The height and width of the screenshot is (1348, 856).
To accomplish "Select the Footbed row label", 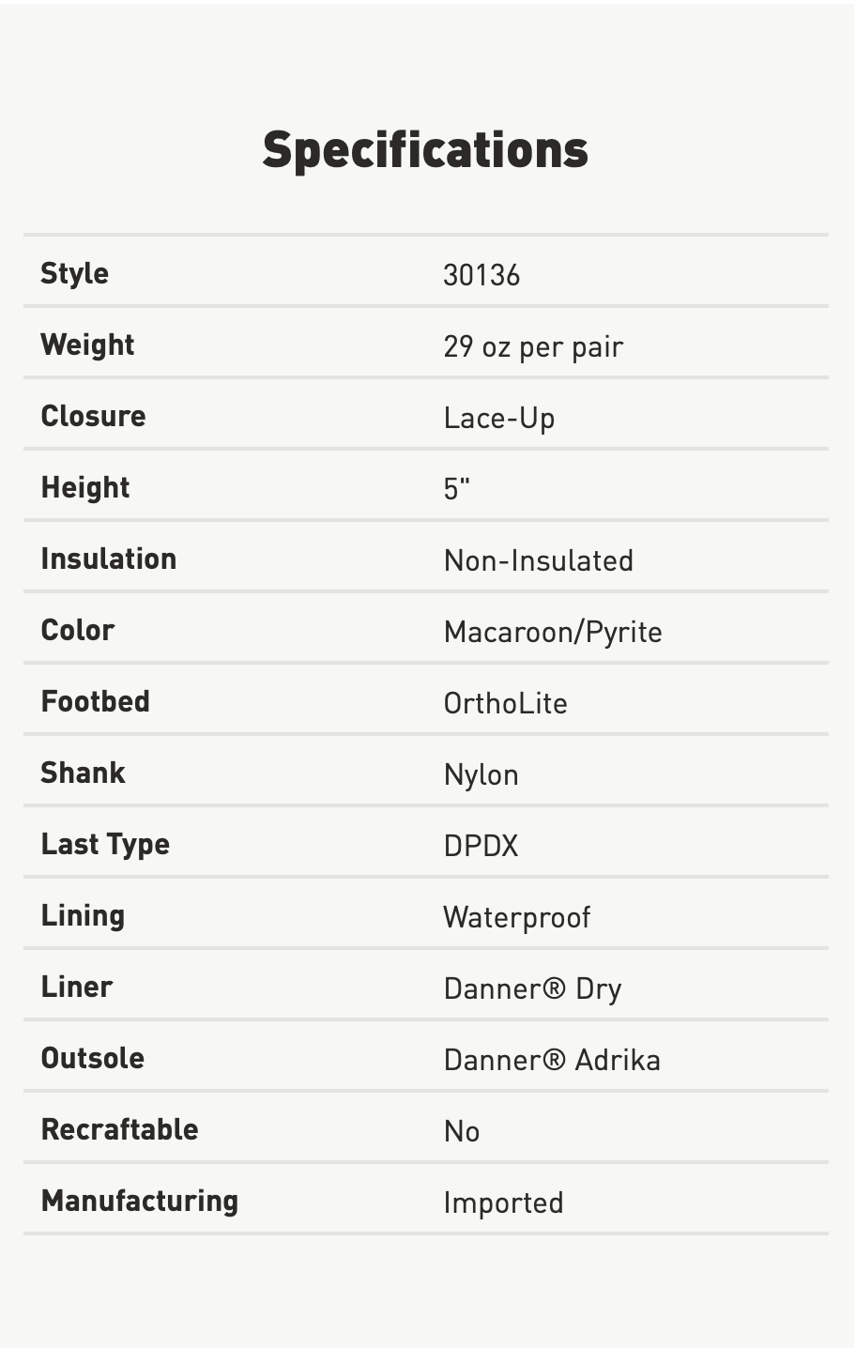I will [95, 701].
